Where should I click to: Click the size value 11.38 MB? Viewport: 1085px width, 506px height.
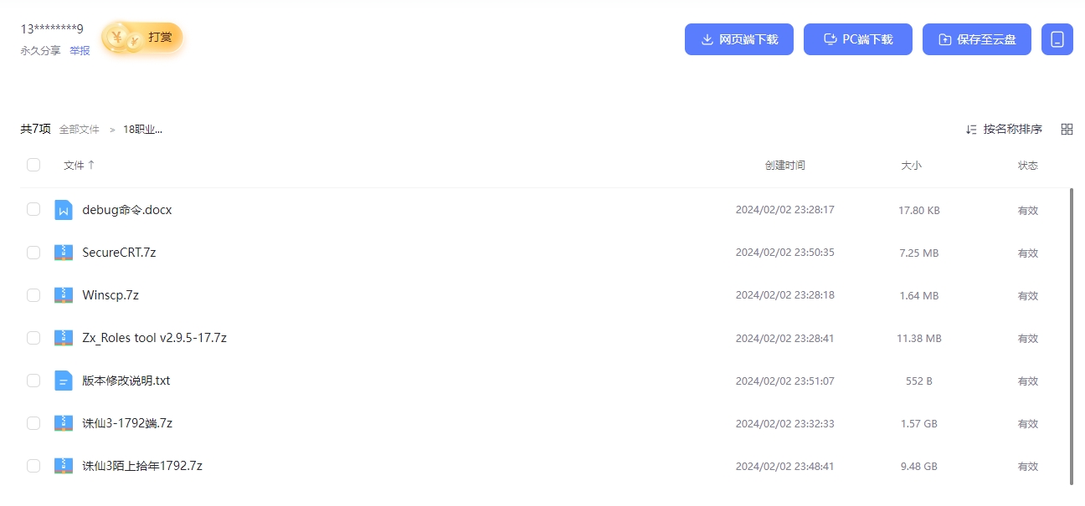[x=919, y=338]
